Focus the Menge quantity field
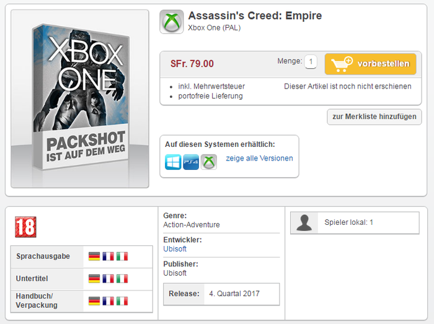 pyautogui.click(x=311, y=62)
